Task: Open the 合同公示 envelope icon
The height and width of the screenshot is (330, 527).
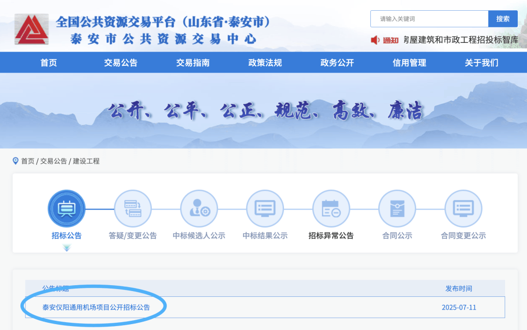Action: pos(397,208)
